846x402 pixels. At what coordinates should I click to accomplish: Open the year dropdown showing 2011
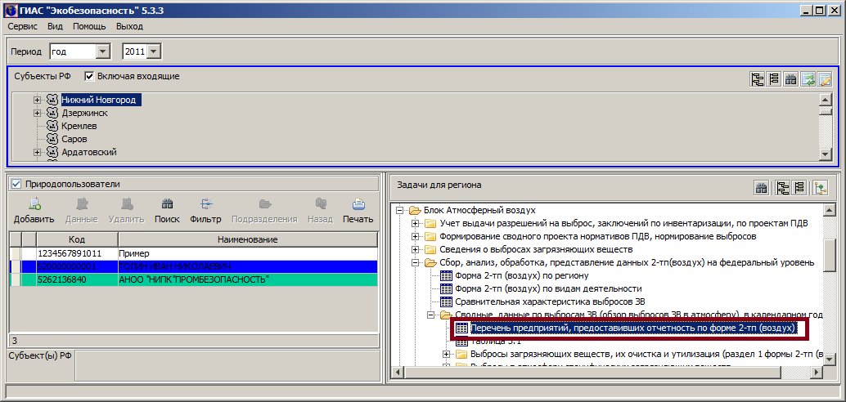tap(155, 51)
